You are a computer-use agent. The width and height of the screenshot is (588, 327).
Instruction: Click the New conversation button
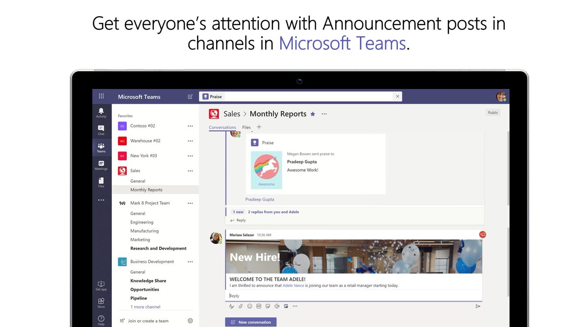(x=251, y=322)
